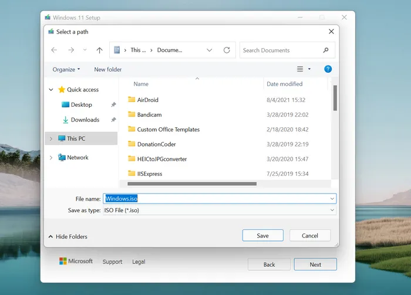411x295 pixels.
Task: Open Downloads in the navigation pane
Action: (81, 120)
